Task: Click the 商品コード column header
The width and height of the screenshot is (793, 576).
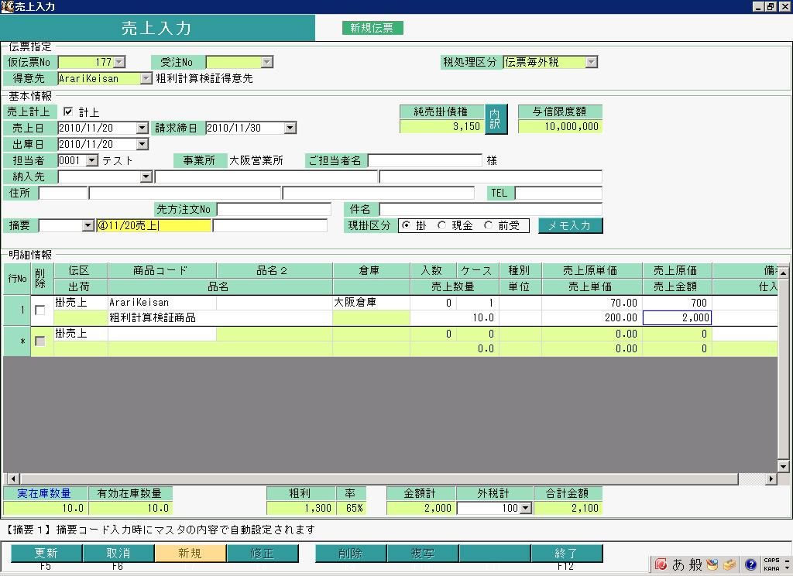Action: pos(162,270)
